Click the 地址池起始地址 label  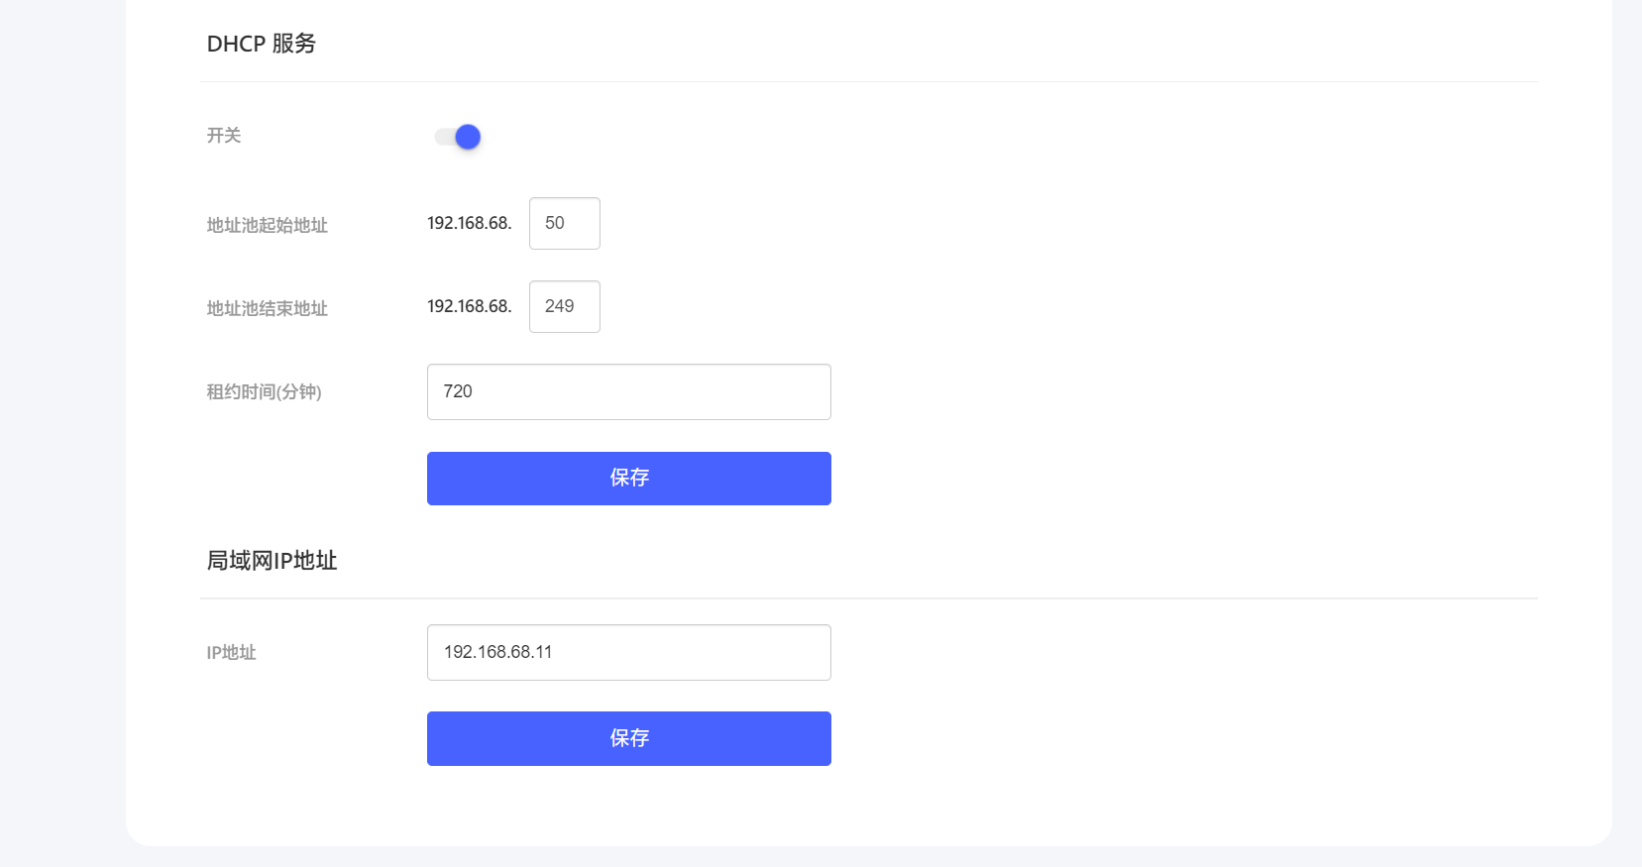click(267, 226)
